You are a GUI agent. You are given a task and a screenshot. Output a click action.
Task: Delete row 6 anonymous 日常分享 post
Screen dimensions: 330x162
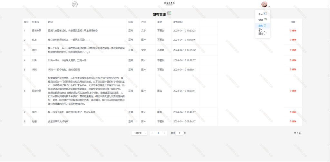pyautogui.click(x=293, y=91)
